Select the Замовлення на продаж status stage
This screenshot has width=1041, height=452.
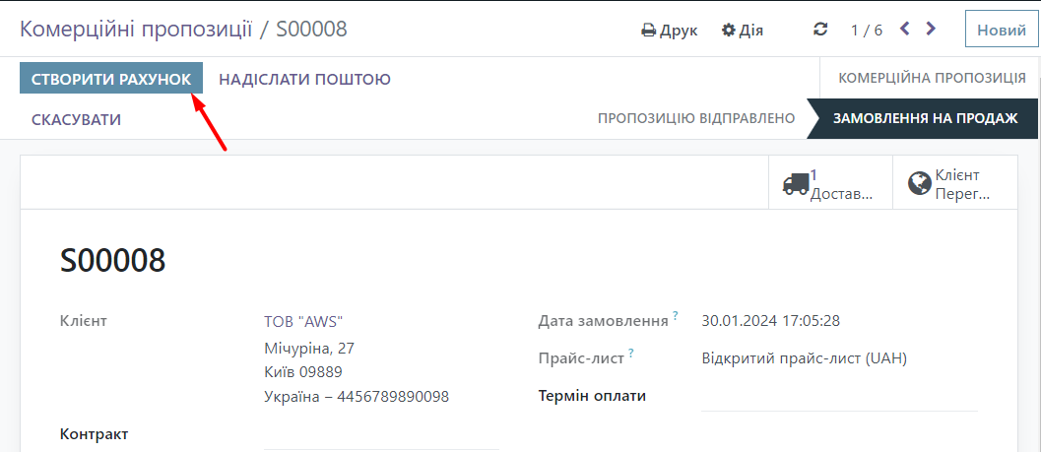(925, 118)
